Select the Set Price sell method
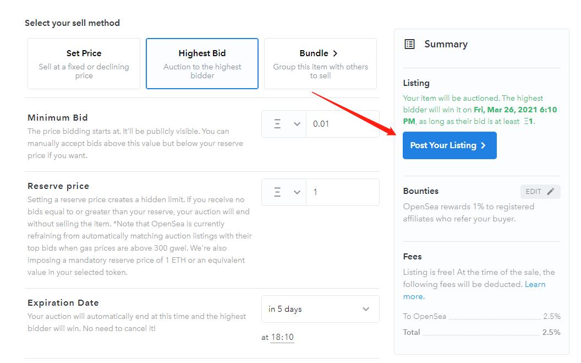 click(84, 63)
